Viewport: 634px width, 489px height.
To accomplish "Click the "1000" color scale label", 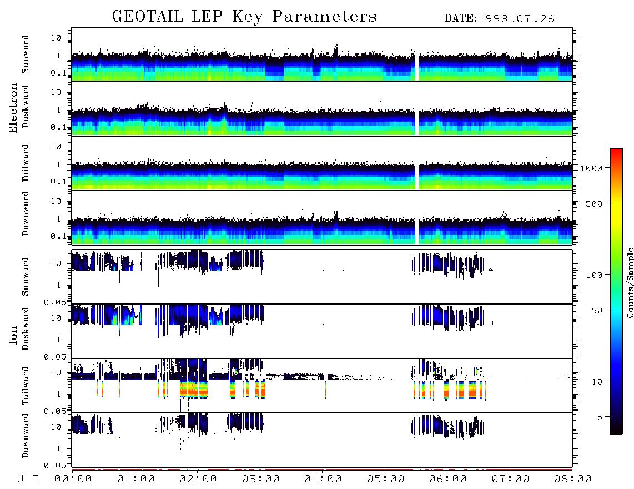I will (x=591, y=168).
